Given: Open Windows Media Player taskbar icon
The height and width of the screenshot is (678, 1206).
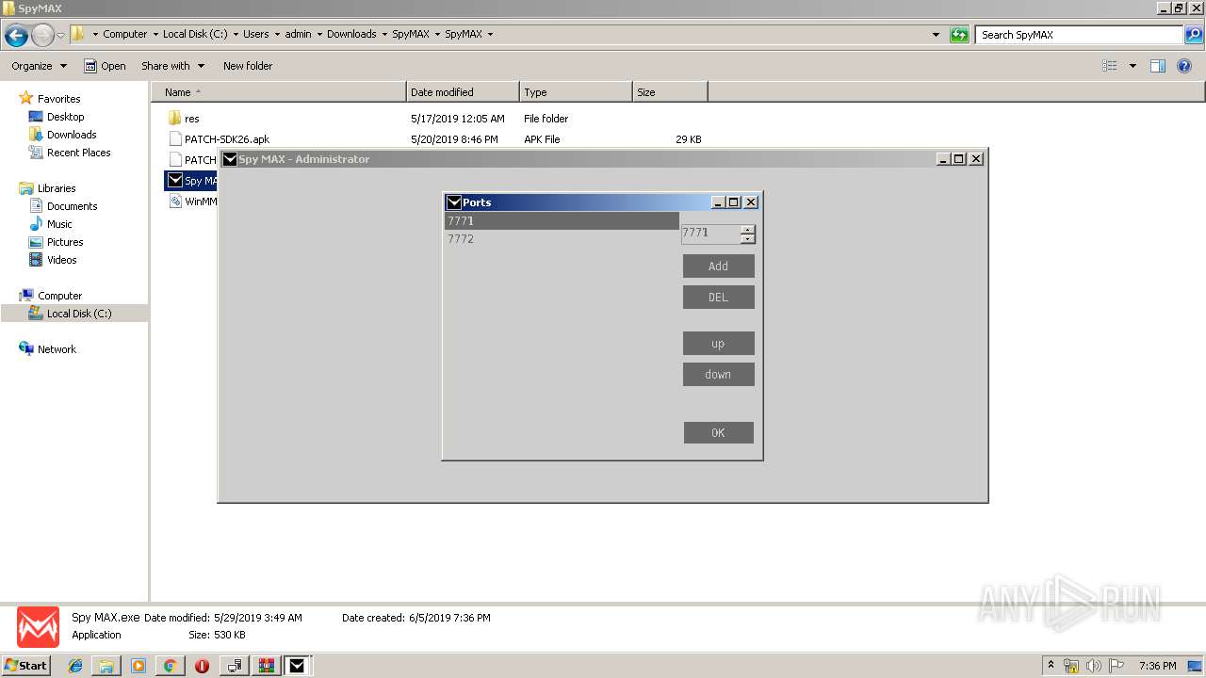Looking at the screenshot, I should pos(139,666).
